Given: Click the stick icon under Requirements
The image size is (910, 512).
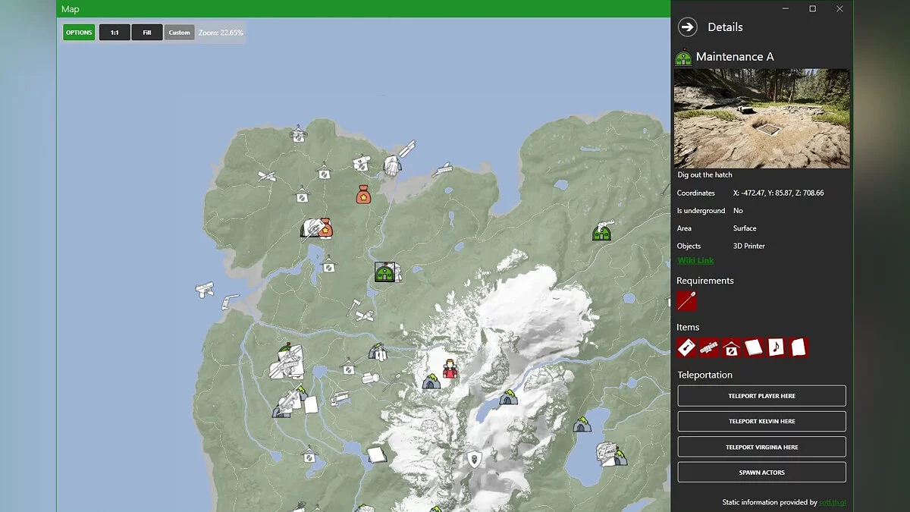Looking at the screenshot, I should 686,301.
